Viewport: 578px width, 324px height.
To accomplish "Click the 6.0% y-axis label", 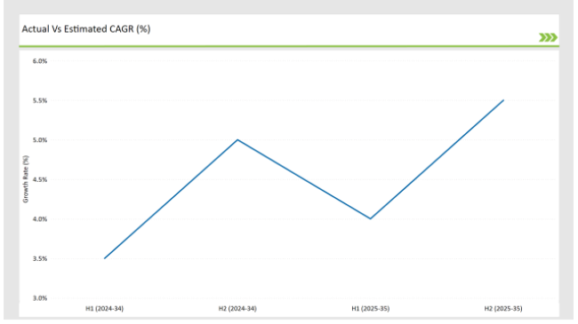I will (x=40, y=61).
